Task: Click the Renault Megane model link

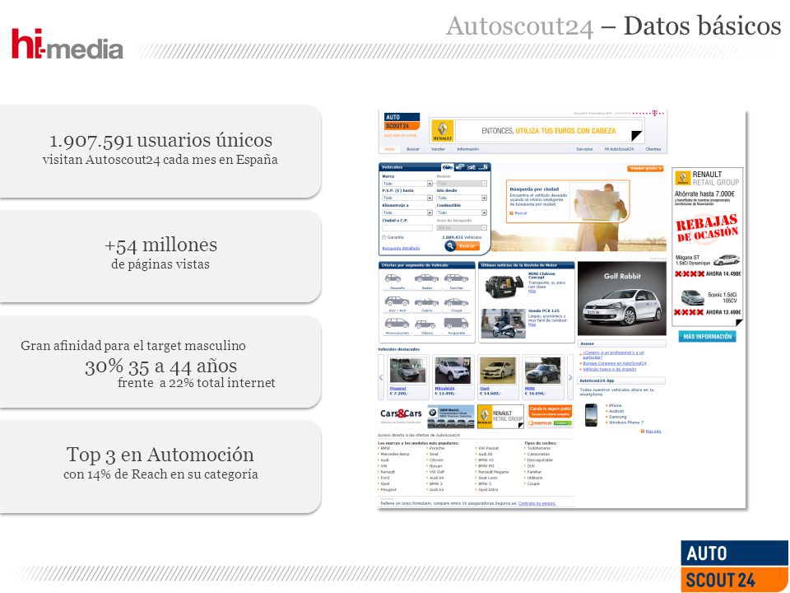Action: click(x=493, y=472)
